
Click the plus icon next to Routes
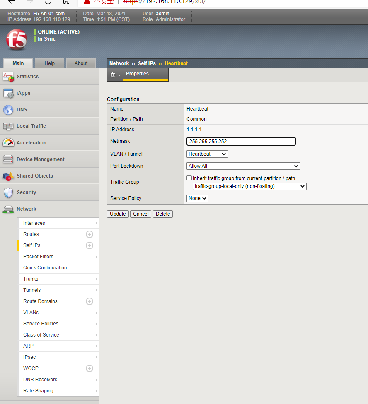89,234
